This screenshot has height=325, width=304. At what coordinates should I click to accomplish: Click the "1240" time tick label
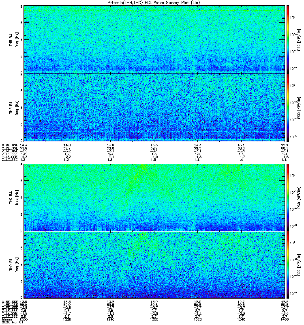(110, 319)
